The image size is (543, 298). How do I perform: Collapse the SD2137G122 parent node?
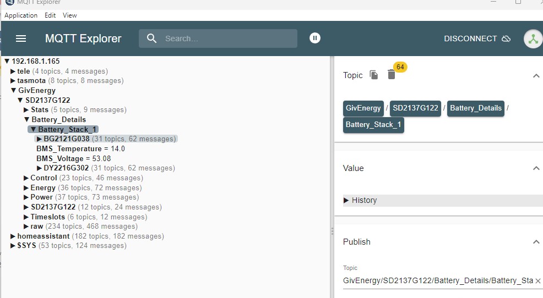pos(20,100)
